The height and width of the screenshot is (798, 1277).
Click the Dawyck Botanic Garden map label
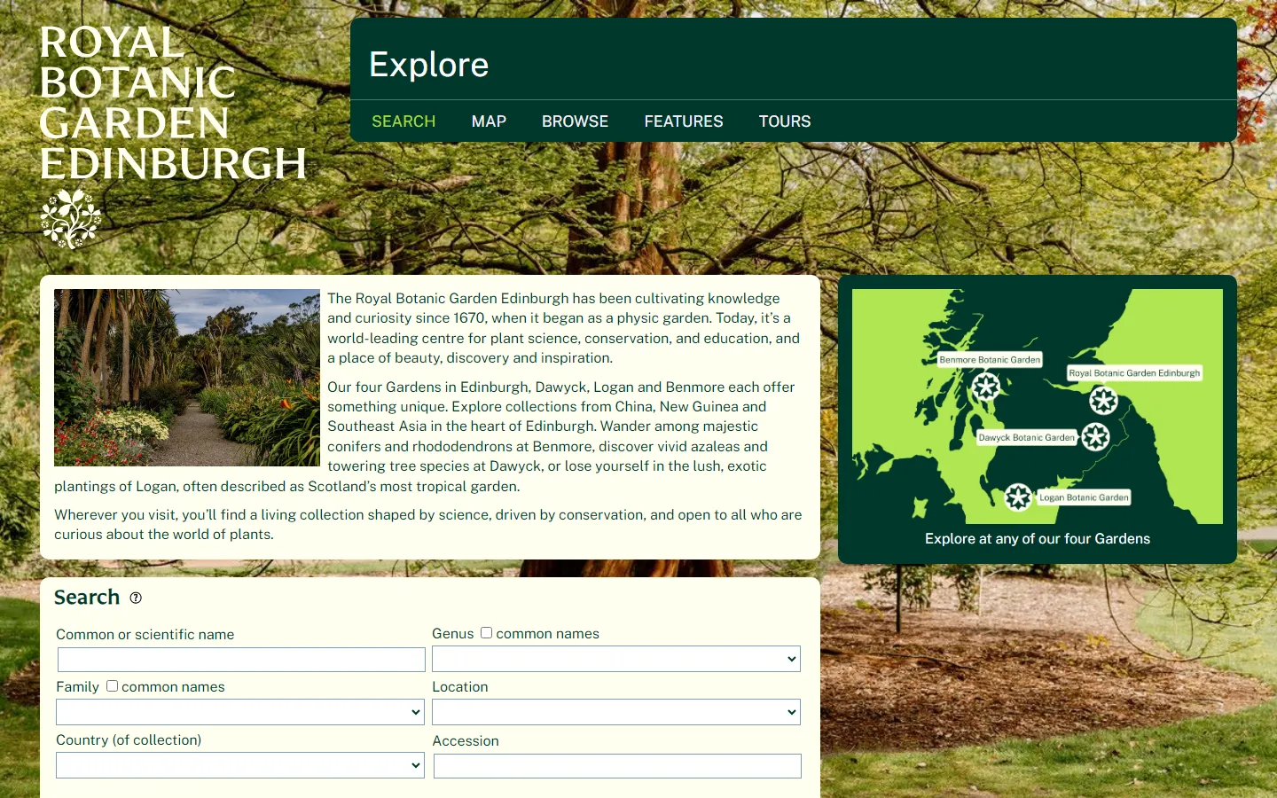click(x=1027, y=437)
